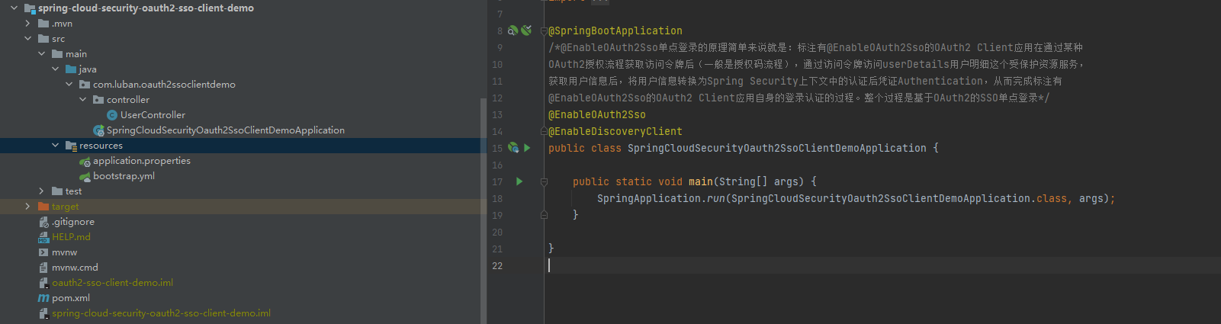Viewport: 1221px width, 324px height.
Task: Toggle the code fold marker at line 14
Action: pos(544,131)
